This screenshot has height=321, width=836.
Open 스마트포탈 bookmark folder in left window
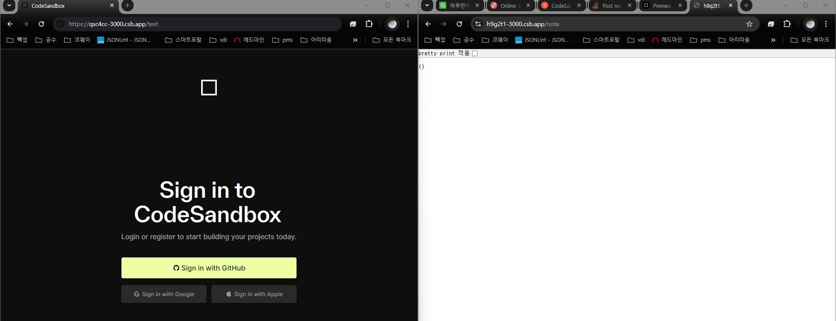pos(183,40)
